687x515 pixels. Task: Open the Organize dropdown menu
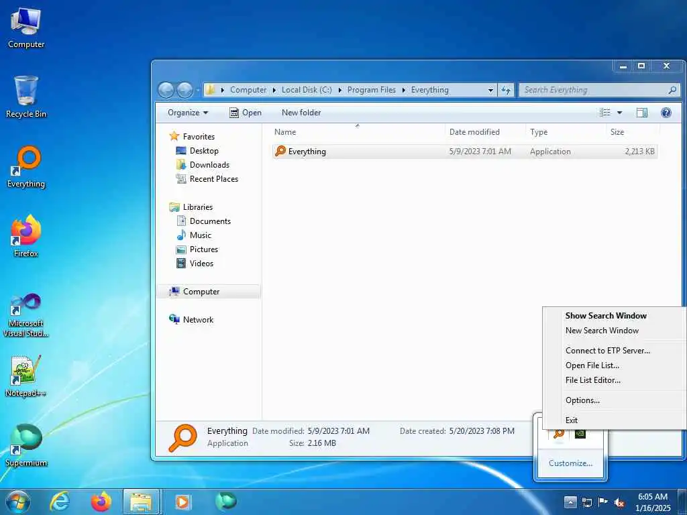(x=188, y=113)
